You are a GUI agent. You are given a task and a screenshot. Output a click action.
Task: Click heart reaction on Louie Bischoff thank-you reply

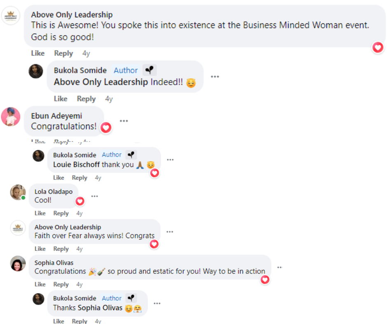point(154,173)
